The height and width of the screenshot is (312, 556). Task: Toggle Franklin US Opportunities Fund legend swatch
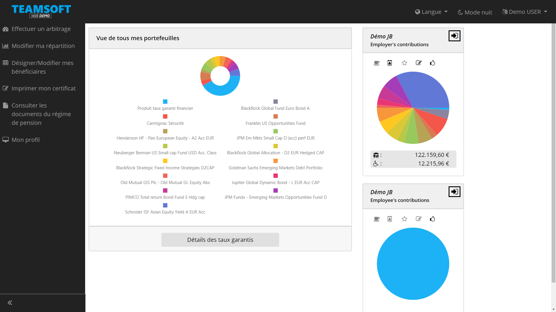pos(276,116)
